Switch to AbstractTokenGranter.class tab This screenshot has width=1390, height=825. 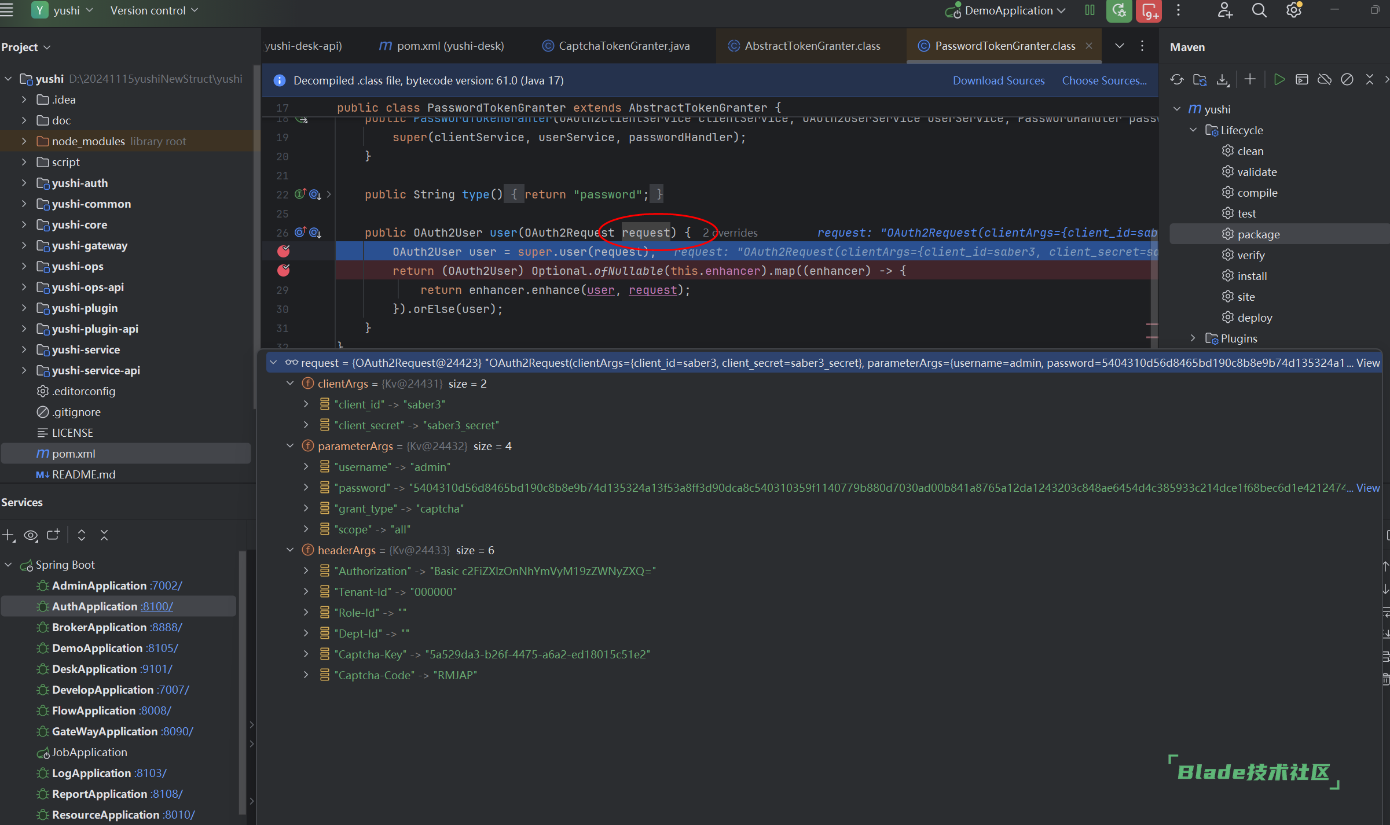pos(804,46)
